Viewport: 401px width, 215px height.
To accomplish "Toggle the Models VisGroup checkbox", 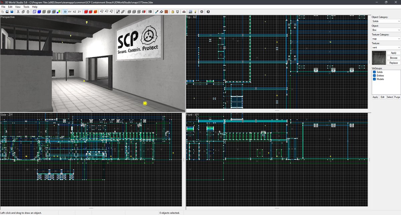I will [x=375, y=79].
